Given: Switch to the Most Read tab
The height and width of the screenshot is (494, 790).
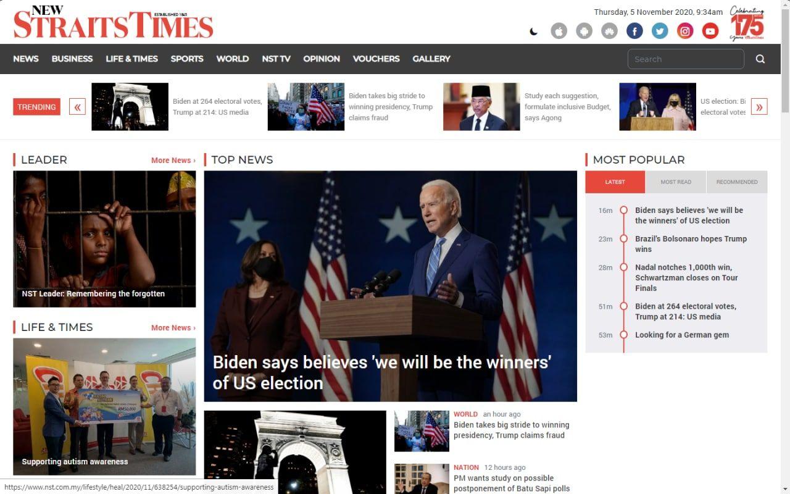Looking at the screenshot, I should [x=676, y=182].
